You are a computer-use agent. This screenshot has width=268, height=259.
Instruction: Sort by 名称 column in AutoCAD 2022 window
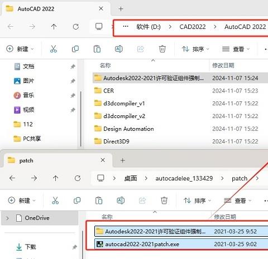[x=106, y=65]
